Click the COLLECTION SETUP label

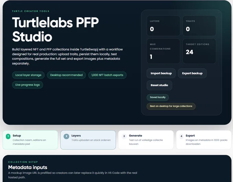click(x=23, y=162)
